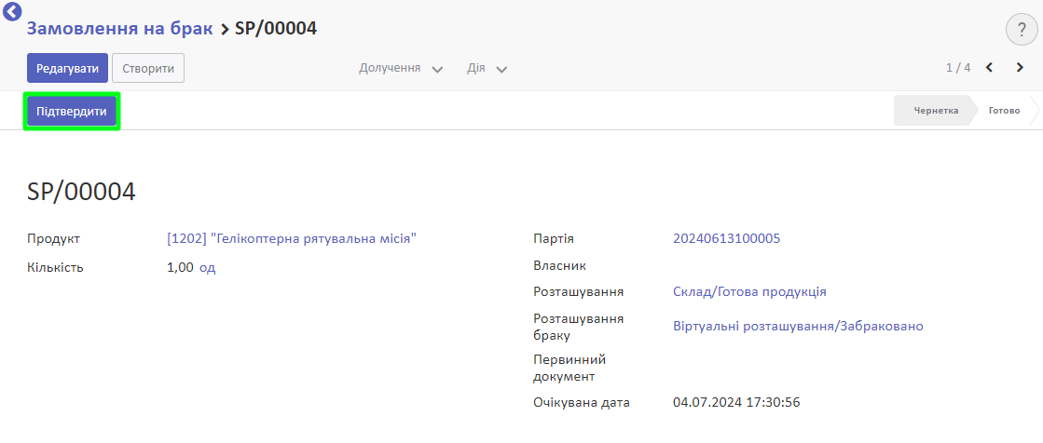The image size is (1043, 443).
Task: Expand the Долучення dropdown
Action: (x=401, y=69)
